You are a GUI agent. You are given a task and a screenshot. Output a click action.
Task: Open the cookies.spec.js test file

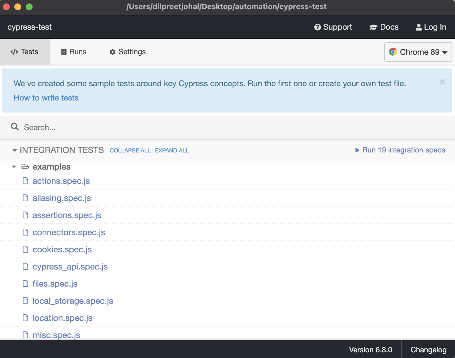coord(62,250)
